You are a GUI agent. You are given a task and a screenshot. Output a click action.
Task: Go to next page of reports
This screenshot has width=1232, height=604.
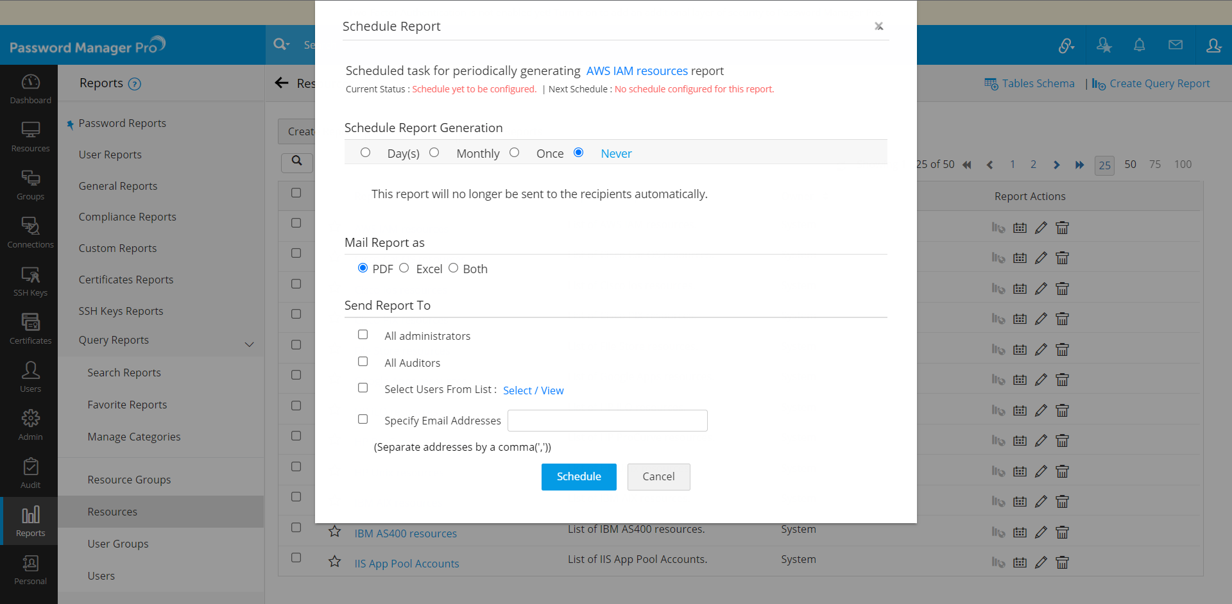coord(1056,165)
